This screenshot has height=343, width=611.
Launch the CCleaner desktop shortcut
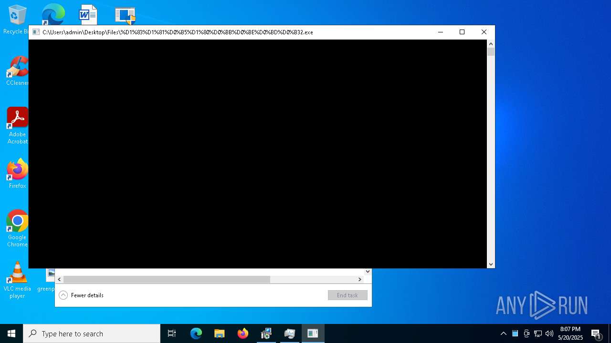(17, 71)
